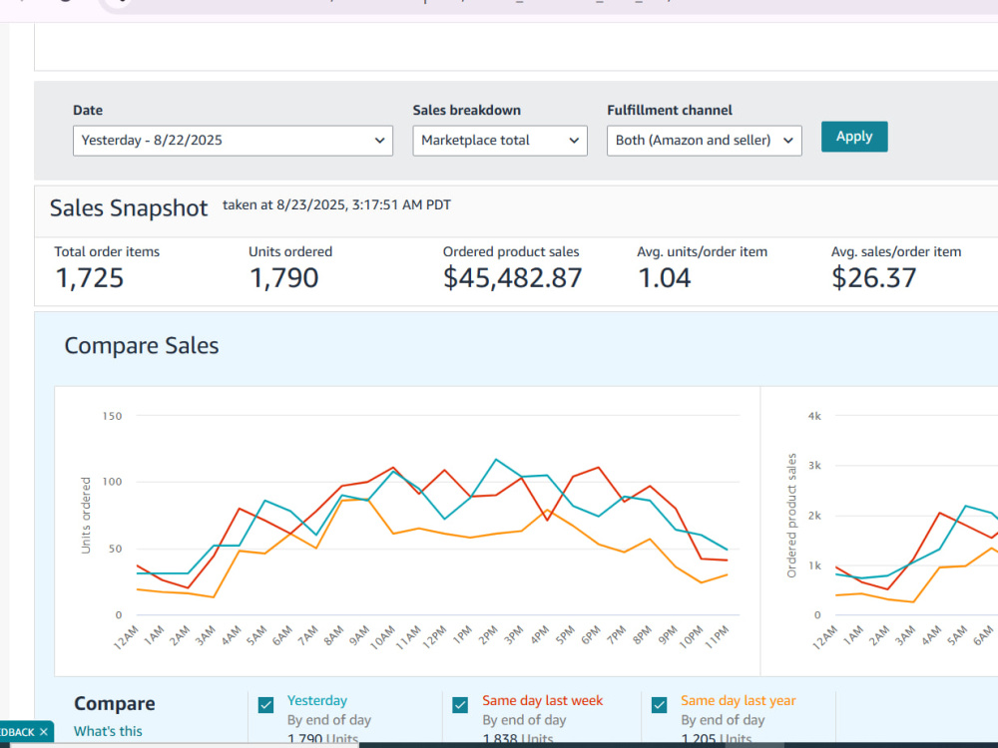Click the Units ordered value 1,790
Image resolution: width=998 pixels, height=748 pixels.
coord(283,278)
